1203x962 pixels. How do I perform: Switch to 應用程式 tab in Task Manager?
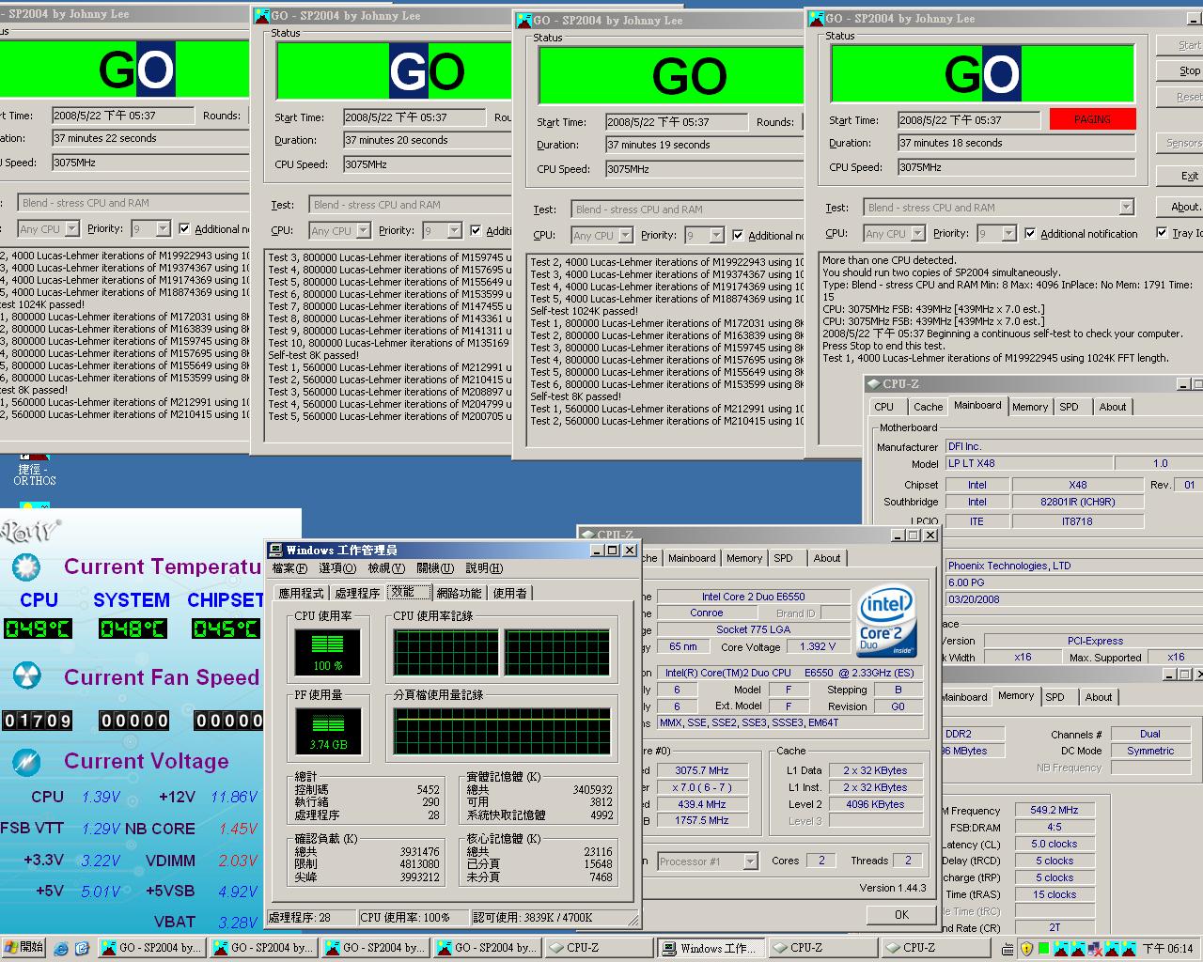pos(301,593)
